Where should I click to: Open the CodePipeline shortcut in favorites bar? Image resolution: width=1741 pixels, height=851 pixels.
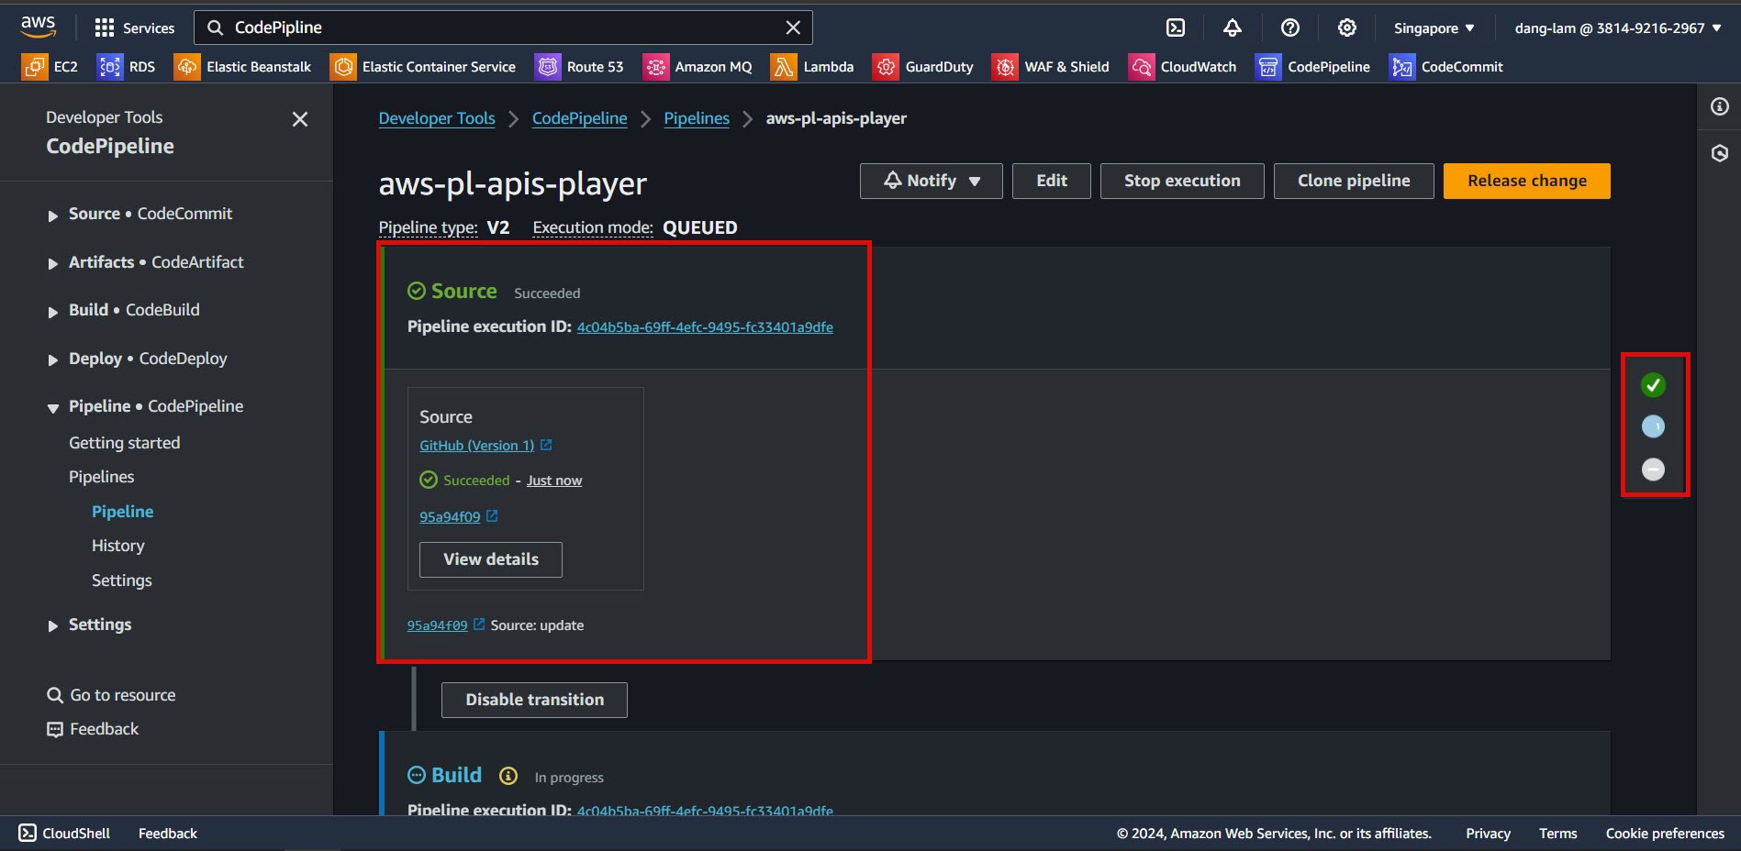pos(1312,66)
